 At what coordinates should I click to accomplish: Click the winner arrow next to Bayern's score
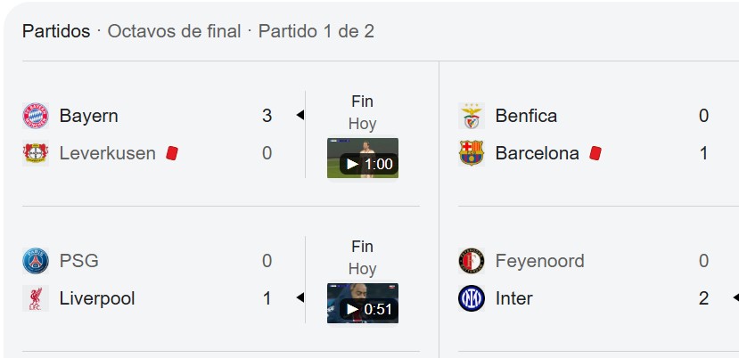tap(300, 115)
